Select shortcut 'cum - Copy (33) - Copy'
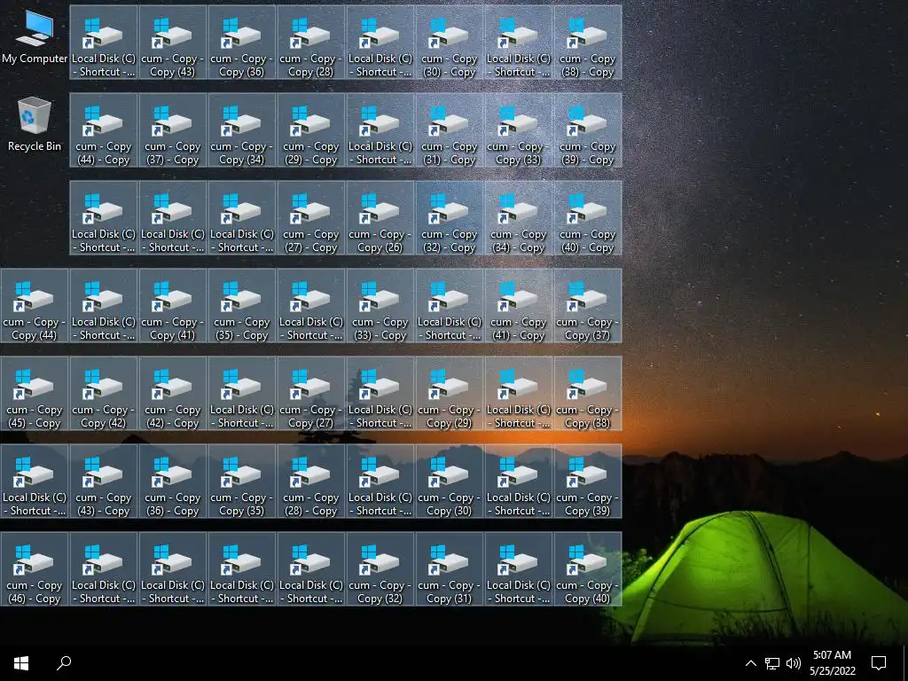This screenshot has width=908, height=681. pyautogui.click(x=380, y=306)
